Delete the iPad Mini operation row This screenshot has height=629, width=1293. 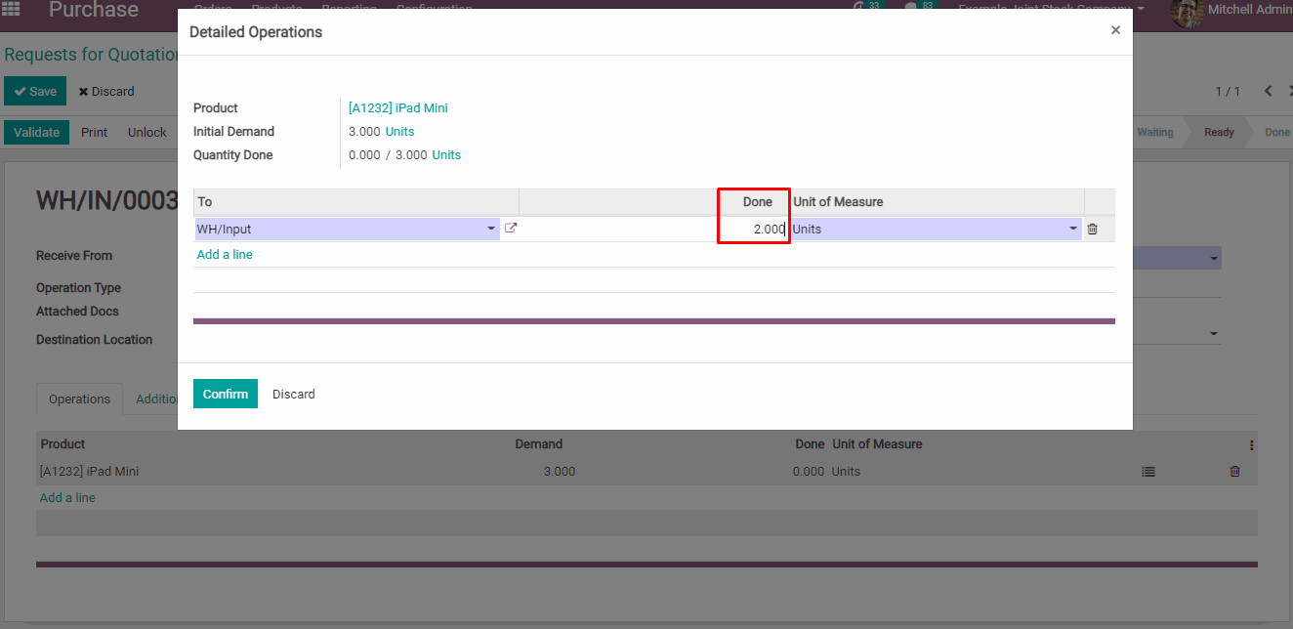pyautogui.click(x=1234, y=472)
